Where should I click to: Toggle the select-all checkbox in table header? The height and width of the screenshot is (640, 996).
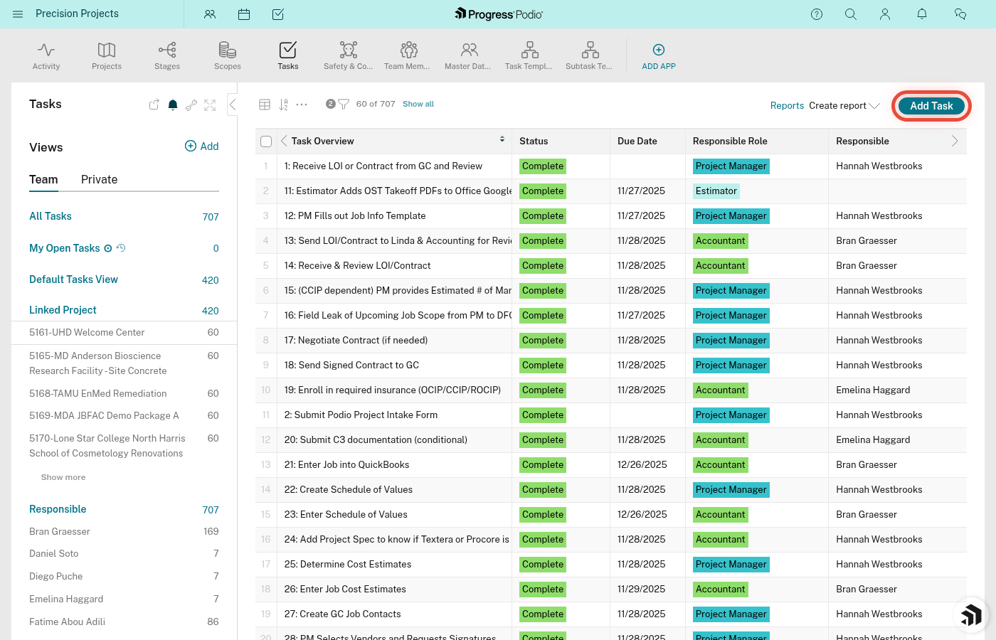point(266,142)
